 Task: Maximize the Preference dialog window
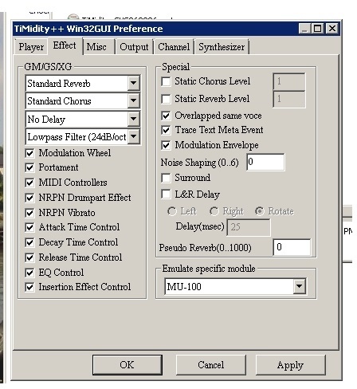[x=317, y=29]
